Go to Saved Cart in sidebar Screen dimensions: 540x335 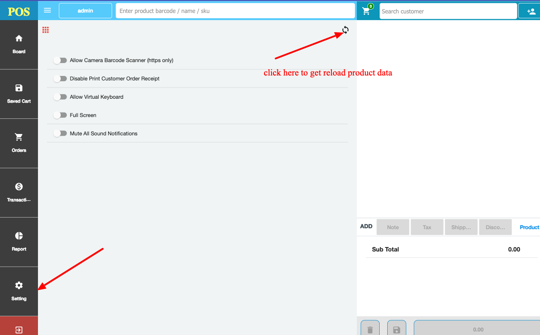(19, 94)
